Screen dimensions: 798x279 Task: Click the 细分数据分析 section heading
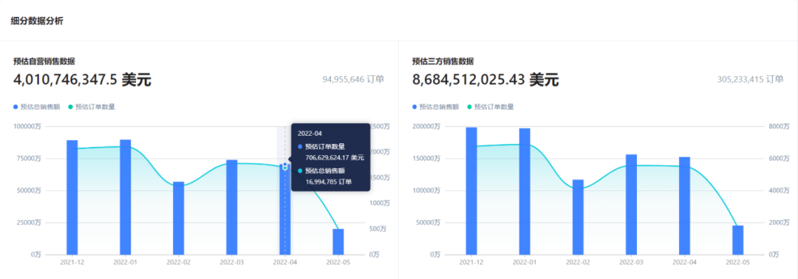click(37, 21)
